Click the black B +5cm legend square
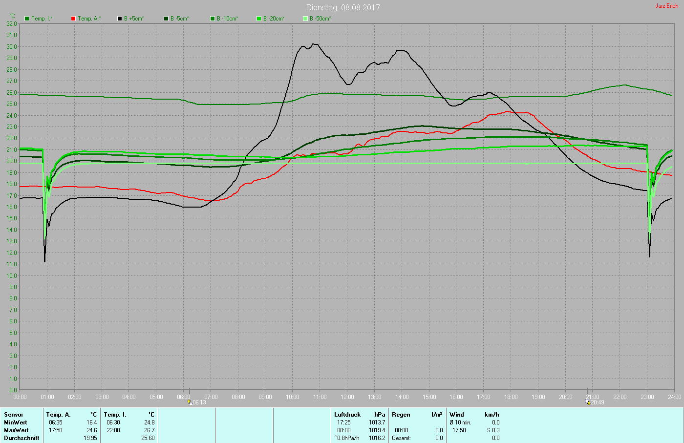This screenshot has height=443, width=684. click(x=120, y=19)
